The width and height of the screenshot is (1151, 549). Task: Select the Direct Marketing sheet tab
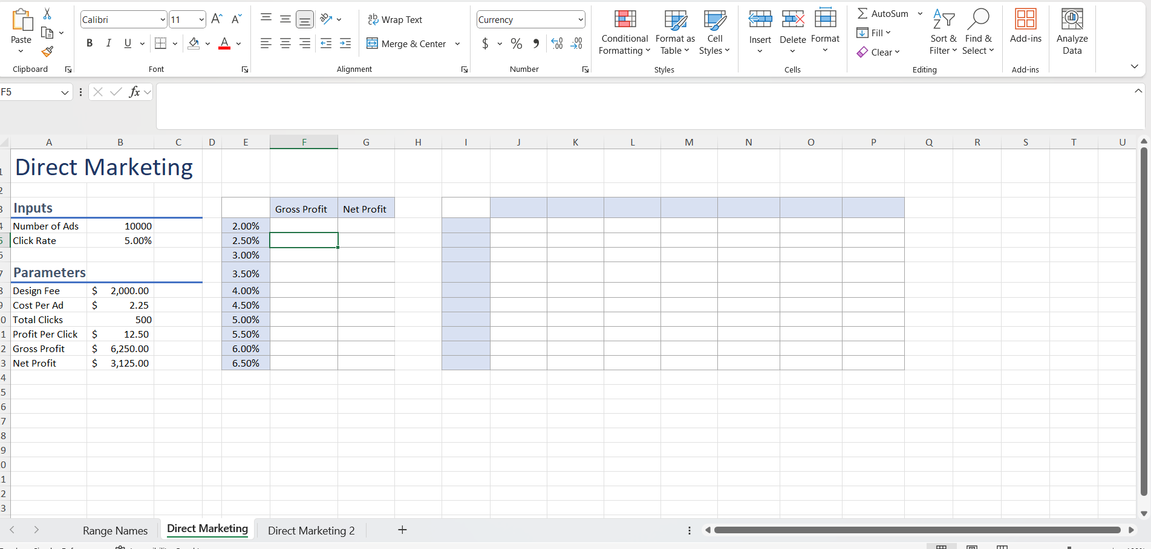(x=207, y=529)
